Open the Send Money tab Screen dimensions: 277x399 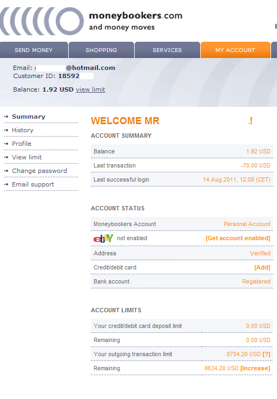point(34,50)
